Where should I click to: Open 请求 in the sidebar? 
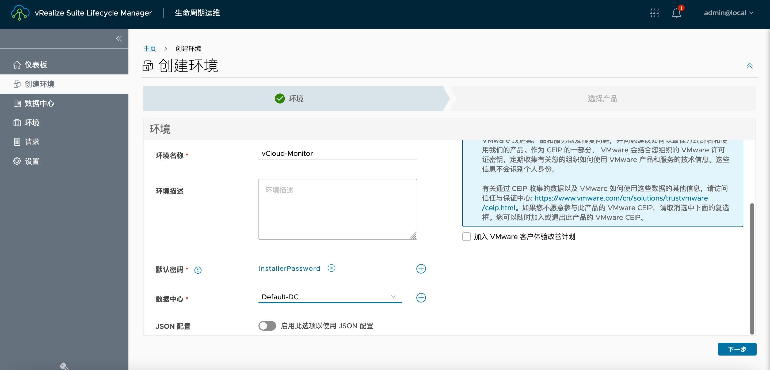(x=64, y=142)
